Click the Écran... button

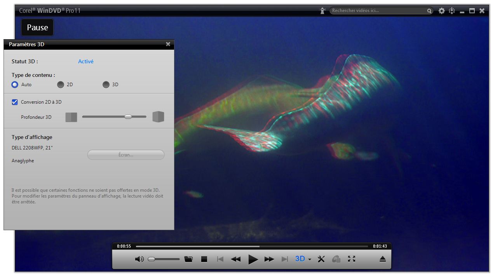(x=125, y=154)
